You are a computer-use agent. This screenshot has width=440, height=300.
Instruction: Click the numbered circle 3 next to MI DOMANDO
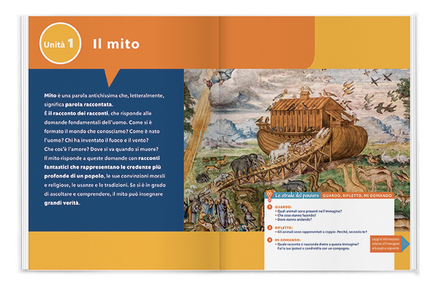tap(270, 240)
